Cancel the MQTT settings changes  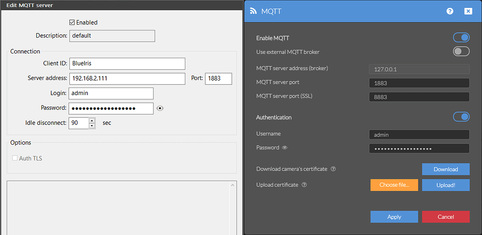click(x=446, y=216)
